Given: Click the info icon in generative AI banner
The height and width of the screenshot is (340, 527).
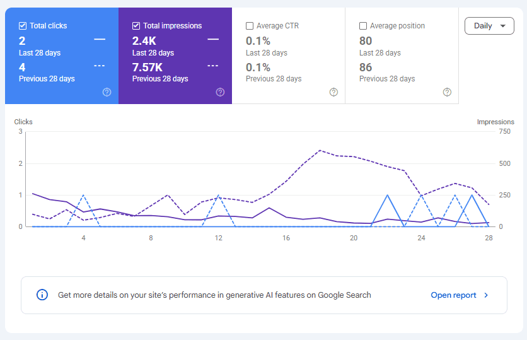Looking at the screenshot, I should (42, 295).
